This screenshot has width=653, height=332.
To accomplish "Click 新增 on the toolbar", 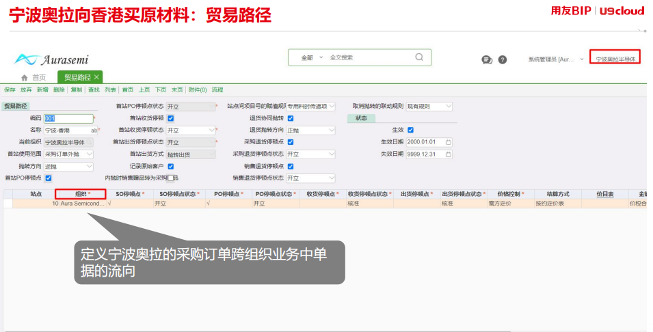I will (x=42, y=90).
